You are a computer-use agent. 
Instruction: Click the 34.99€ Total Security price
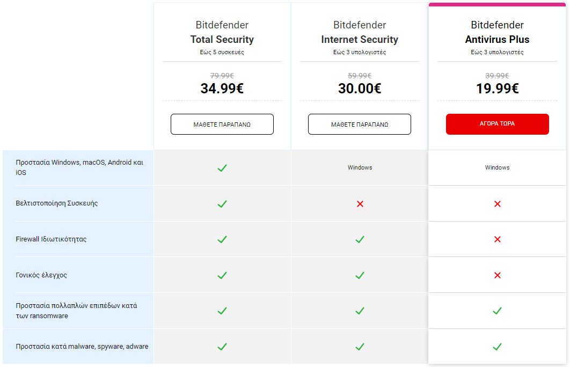tap(222, 89)
